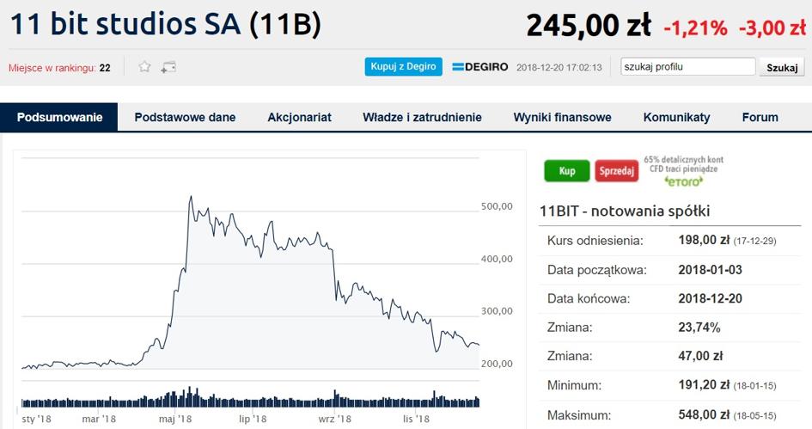Click in the szukaj profilu search field

[x=688, y=67]
